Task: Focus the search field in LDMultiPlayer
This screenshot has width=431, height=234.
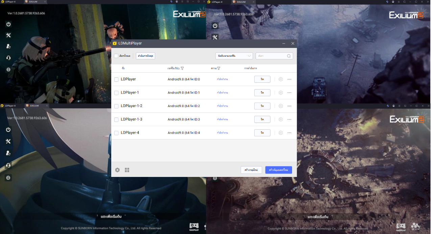Action: (274, 56)
